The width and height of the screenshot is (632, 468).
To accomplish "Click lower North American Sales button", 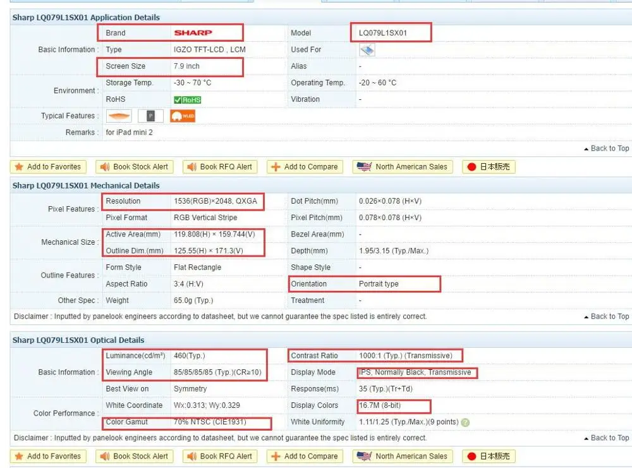I will 403,457.
